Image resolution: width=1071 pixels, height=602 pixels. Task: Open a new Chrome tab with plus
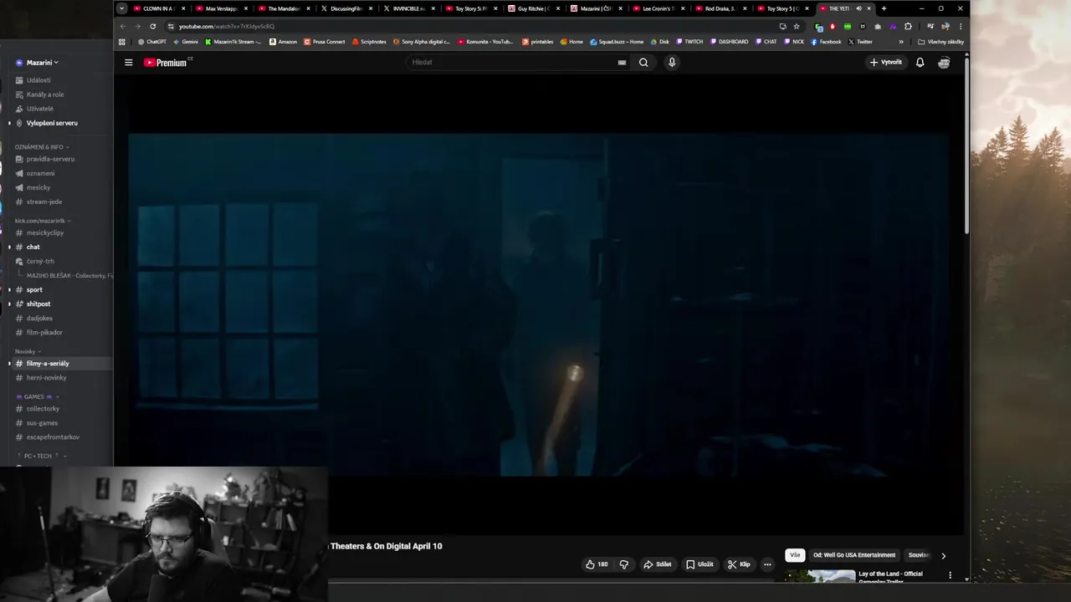[x=884, y=8]
